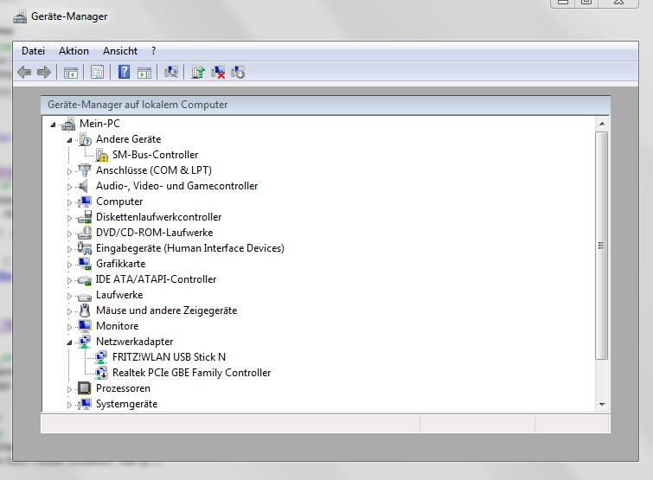
Task: Select the Mein-PC label
Action: point(100,124)
